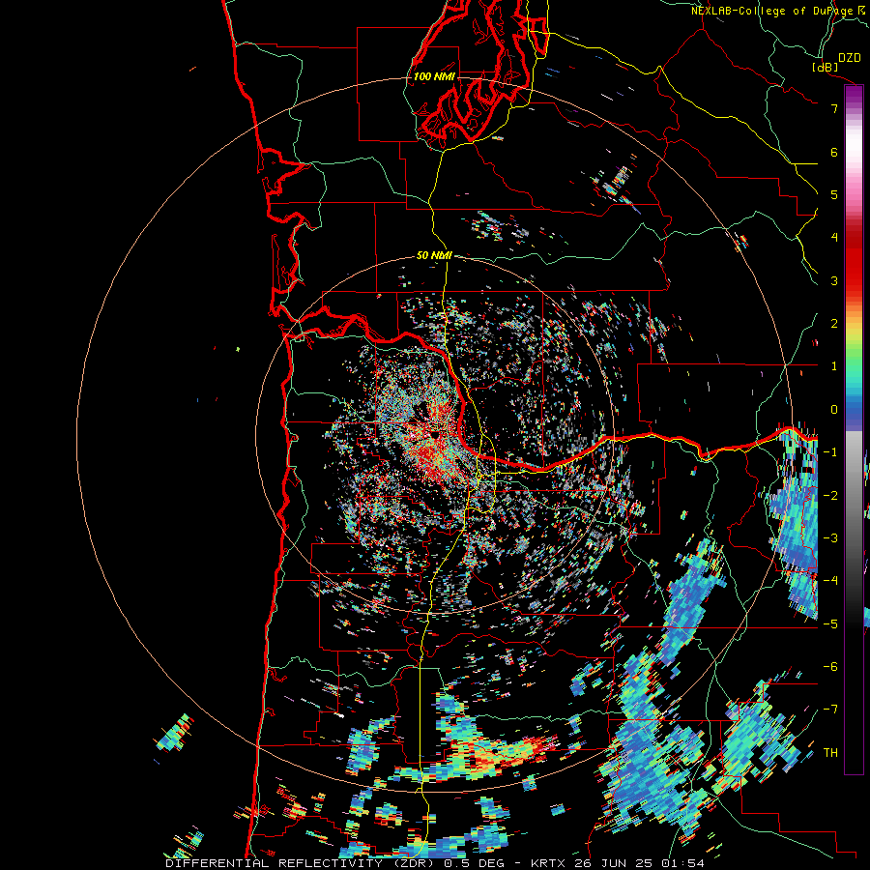The image size is (870, 870).
Task: Click the "5" value on the color scale
Action: 834,194
